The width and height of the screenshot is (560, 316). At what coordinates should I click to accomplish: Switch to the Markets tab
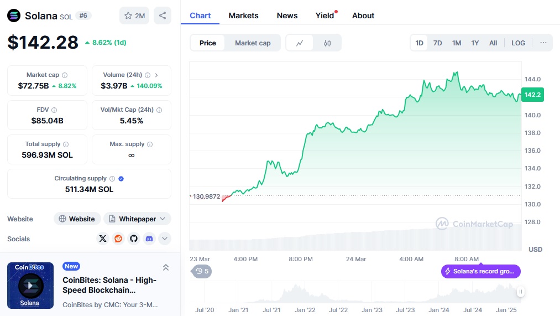[244, 15]
